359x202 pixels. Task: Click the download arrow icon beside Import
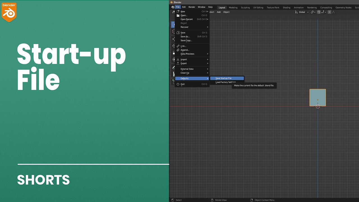pos(178,59)
